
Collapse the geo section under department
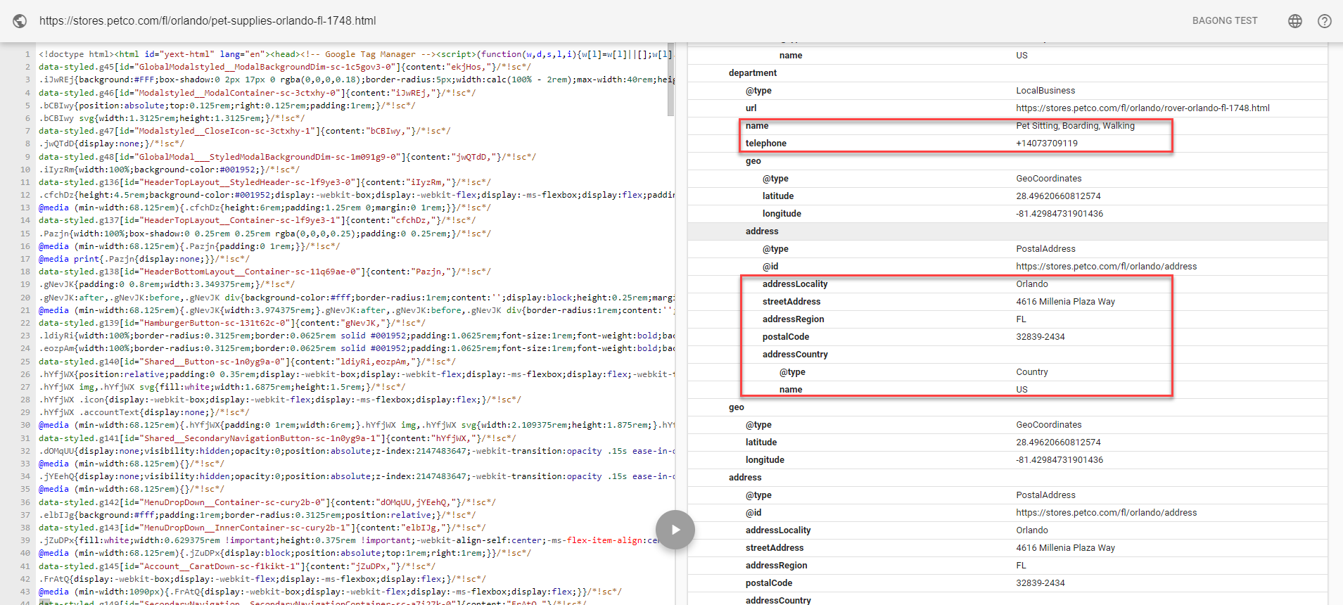[x=1007, y=161]
